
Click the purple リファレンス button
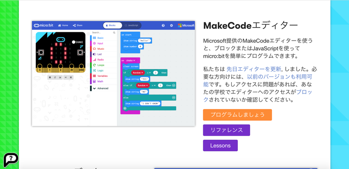pyautogui.click(x=226, y=130)
